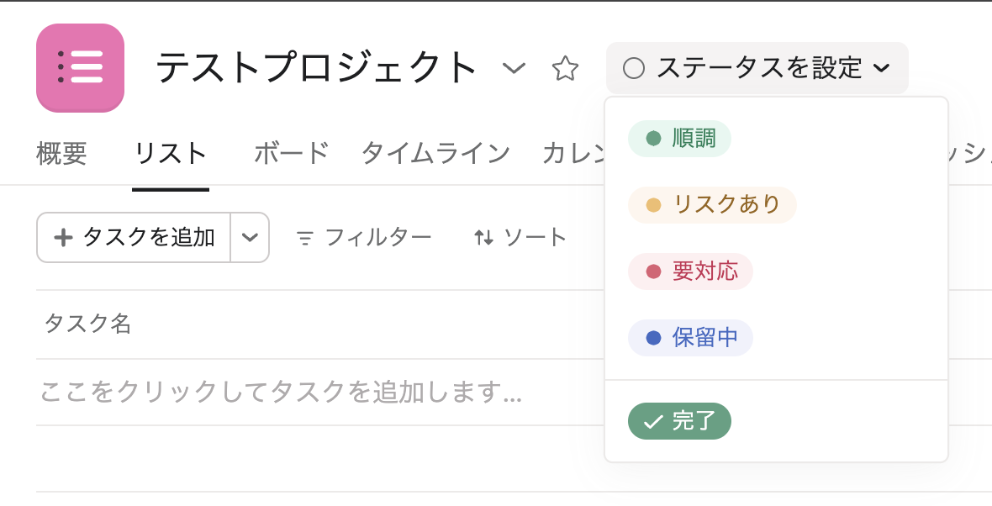Open the ステータスを設定 dropdown
This screenshot has height=506, width=992.
pos(757,68)
